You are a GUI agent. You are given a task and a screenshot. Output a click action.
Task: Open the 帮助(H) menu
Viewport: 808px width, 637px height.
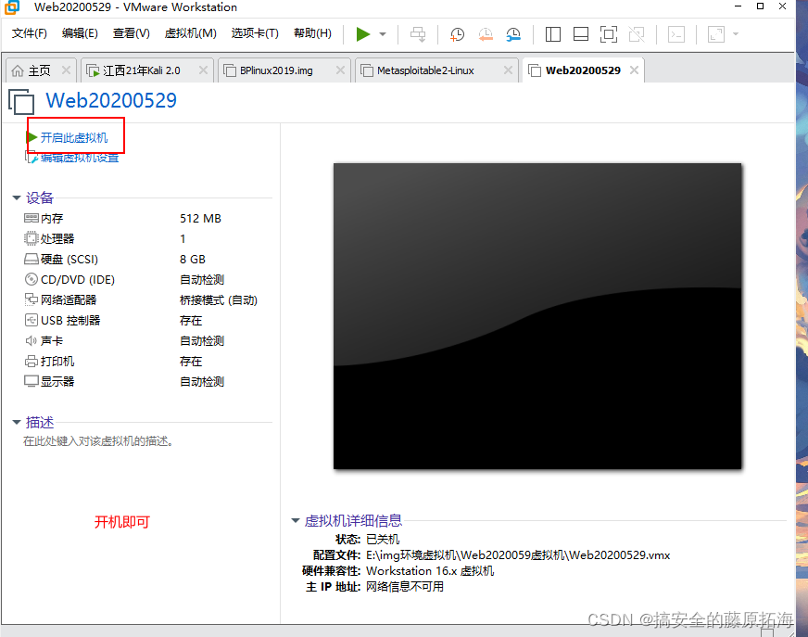[x=312, y=33]
